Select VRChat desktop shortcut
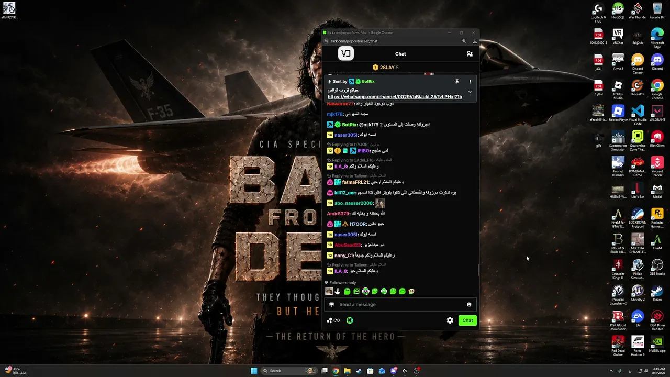 pyautogui.click(x=618, y=37)
